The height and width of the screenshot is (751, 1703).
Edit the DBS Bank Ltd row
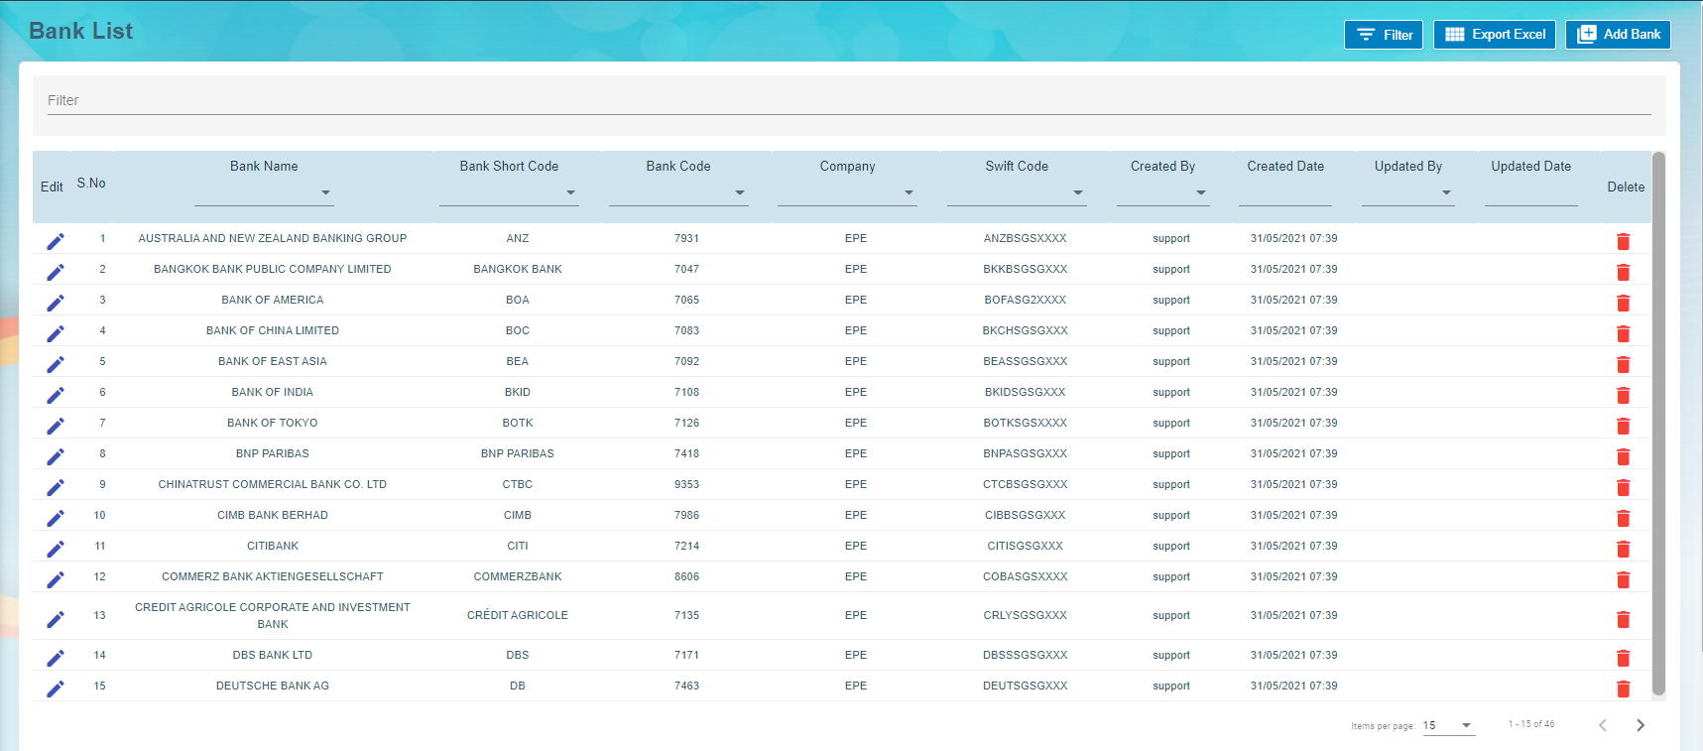tap(56, 658)
